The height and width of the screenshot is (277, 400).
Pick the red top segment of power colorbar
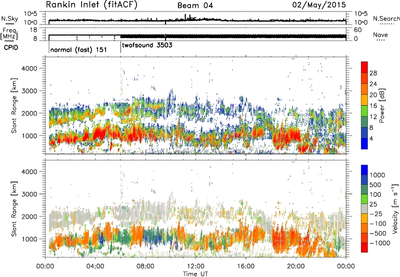coord(364,67)
